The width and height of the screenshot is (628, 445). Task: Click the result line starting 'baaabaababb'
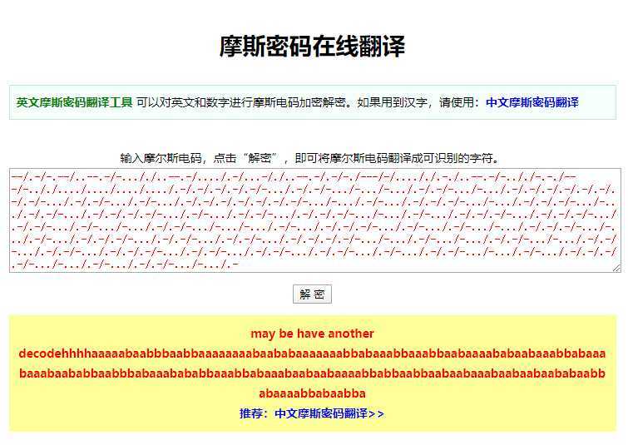pyautogui.click(x=312, y=373)
